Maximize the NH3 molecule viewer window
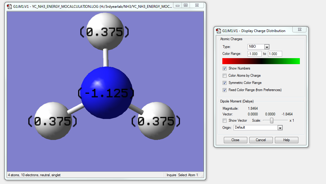This screenshot has height=184, width=326. [186, 5]
